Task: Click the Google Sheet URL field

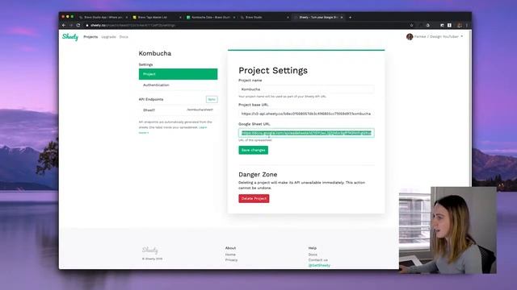Action: (x=306, y=133)
